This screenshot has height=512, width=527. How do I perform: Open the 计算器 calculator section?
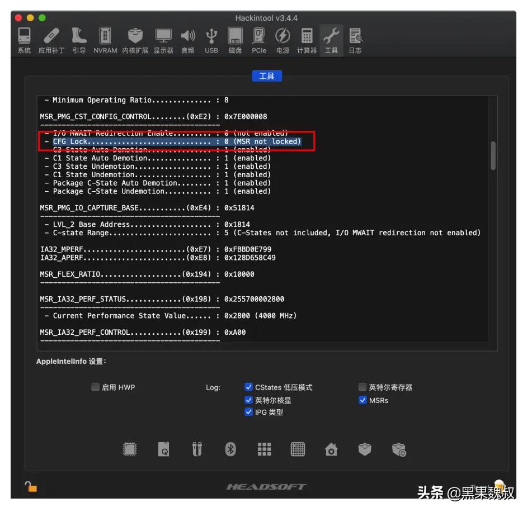307,41
